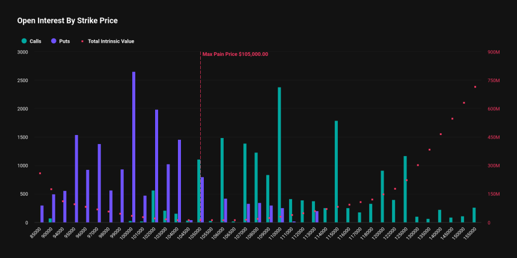Click the Max Pain Price $105,000.00 label
This screenshot has height=258, width=517.
[235, 54]
